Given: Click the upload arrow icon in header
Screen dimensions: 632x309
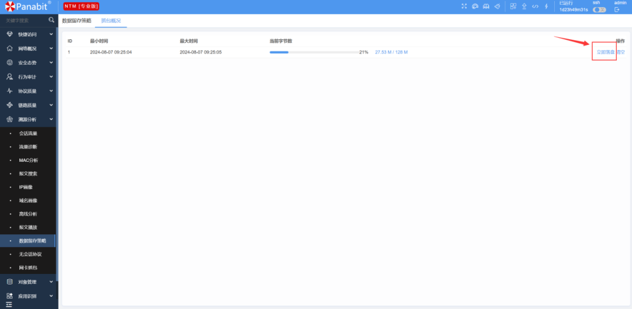Looking at the screenshot, I should 524,6.
